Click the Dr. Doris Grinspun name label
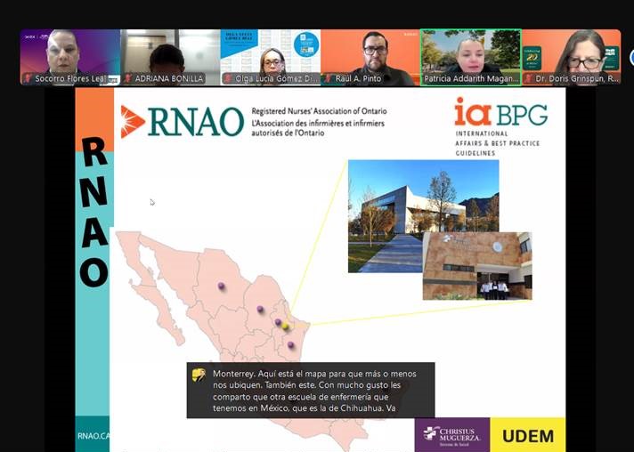The height and width of the screenshot is (452, 634). (x=577, y=79)
